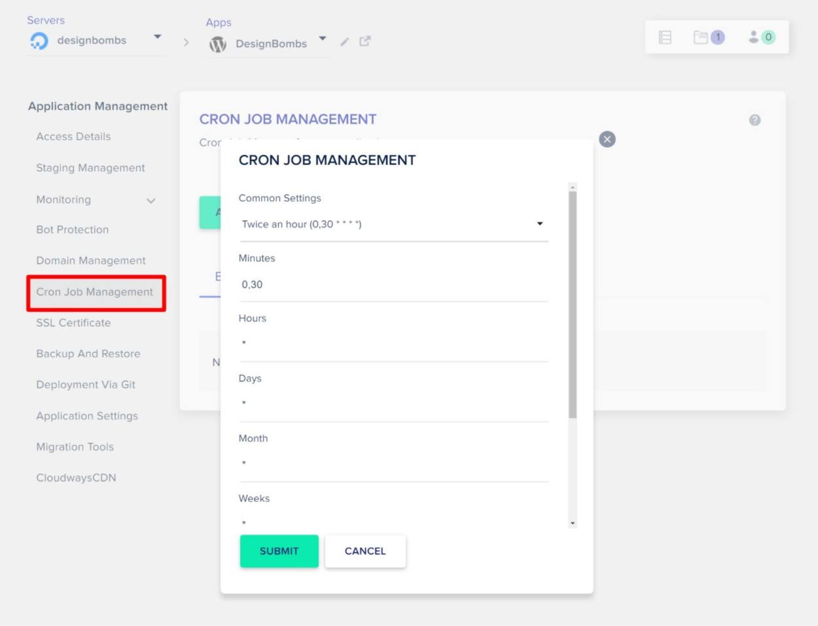Go to SSL Certificate settings
Viewport: 818px width, 626px height.
(x=72, y=322)
